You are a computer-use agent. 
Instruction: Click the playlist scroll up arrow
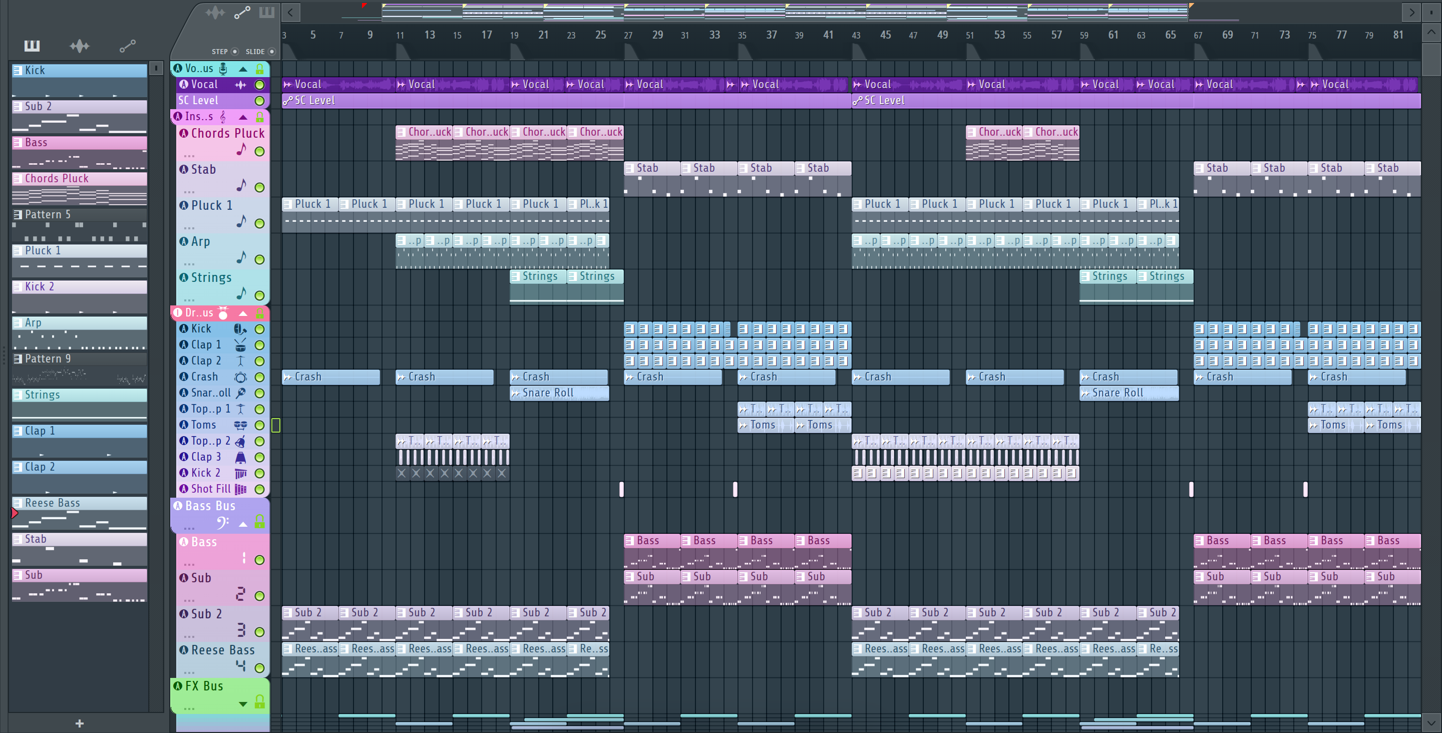[1431, 33]
